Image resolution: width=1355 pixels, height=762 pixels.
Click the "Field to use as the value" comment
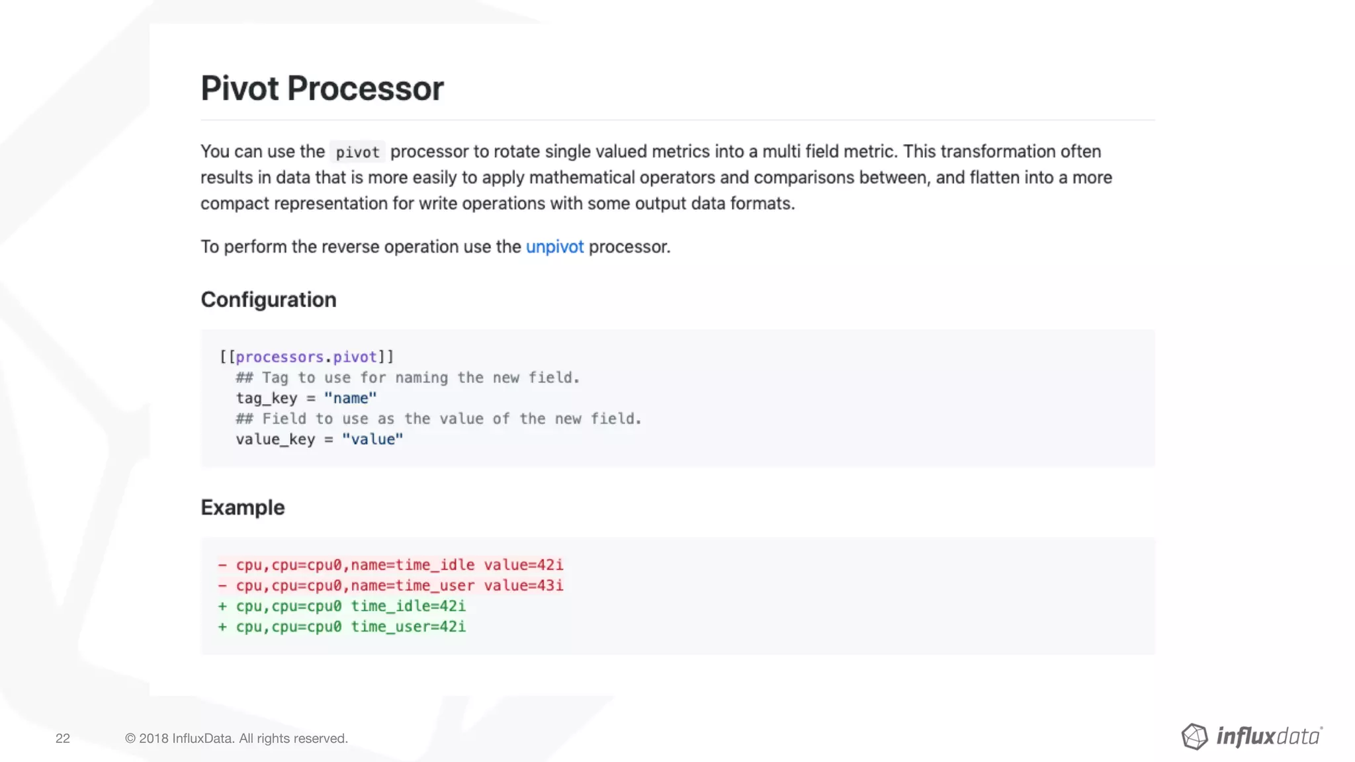click(439, 419)
